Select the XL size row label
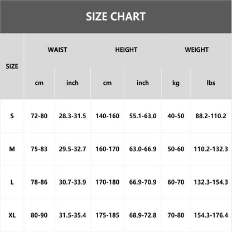The image size is (232, 232). [x=12, y=215]
